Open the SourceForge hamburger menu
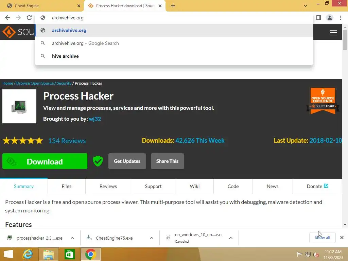Viewport: 348px width, 261px height. click(334, 33)
